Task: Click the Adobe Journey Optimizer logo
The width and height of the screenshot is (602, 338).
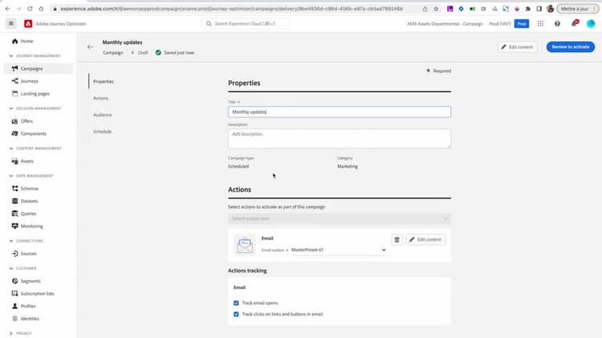Action: (x=28, y=24)
